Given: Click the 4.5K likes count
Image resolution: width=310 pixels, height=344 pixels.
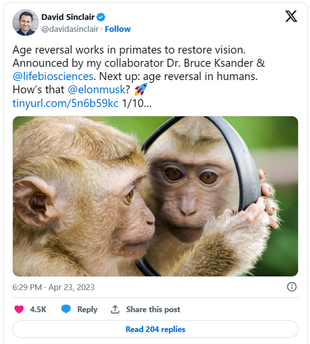Looking at the screenshot, I should [38, 309].
